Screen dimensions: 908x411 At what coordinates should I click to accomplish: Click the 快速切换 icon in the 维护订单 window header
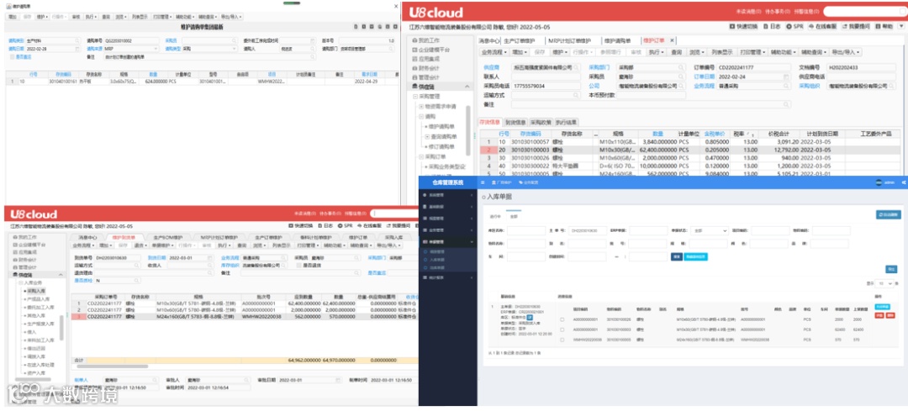[x=732, y=27]
